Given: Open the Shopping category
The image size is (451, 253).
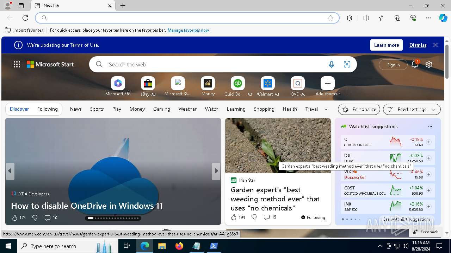Looking at the screenshot, I should click(x=264, y=109).
